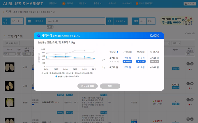Open the 전체 filter under 좋아요/관심상품
This screenshot has width=198, height=123.
coord(190,54)
